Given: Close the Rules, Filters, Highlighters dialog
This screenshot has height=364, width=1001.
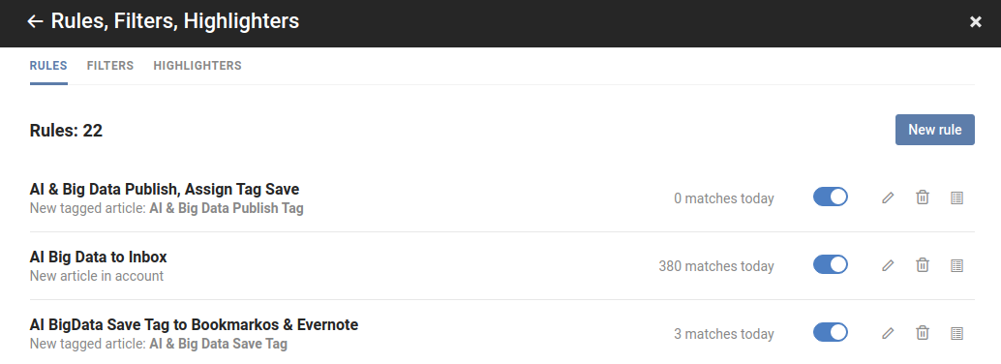Looking at the screenshot, I should click(976, 22).
